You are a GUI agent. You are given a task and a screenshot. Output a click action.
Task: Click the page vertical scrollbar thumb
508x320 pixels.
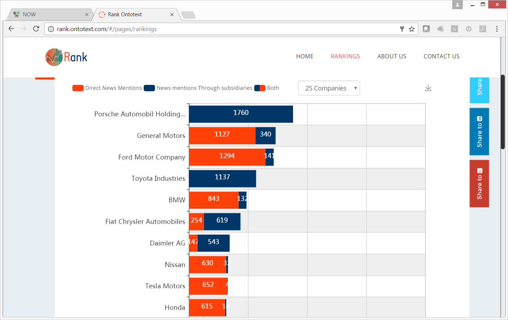tap(503, 112)
